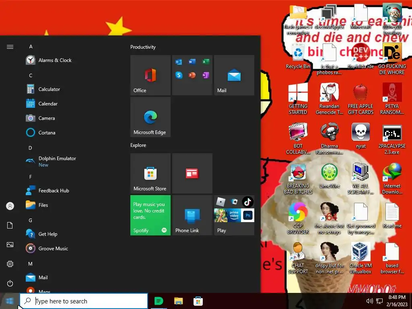Open the red News tile

click(x=192, y=173)
